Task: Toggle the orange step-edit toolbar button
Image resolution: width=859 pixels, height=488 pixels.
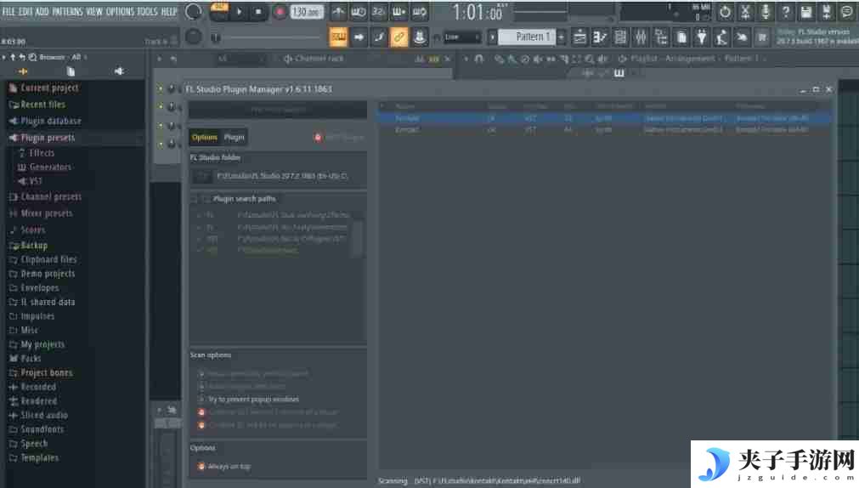Action: (x=338, y=37)
